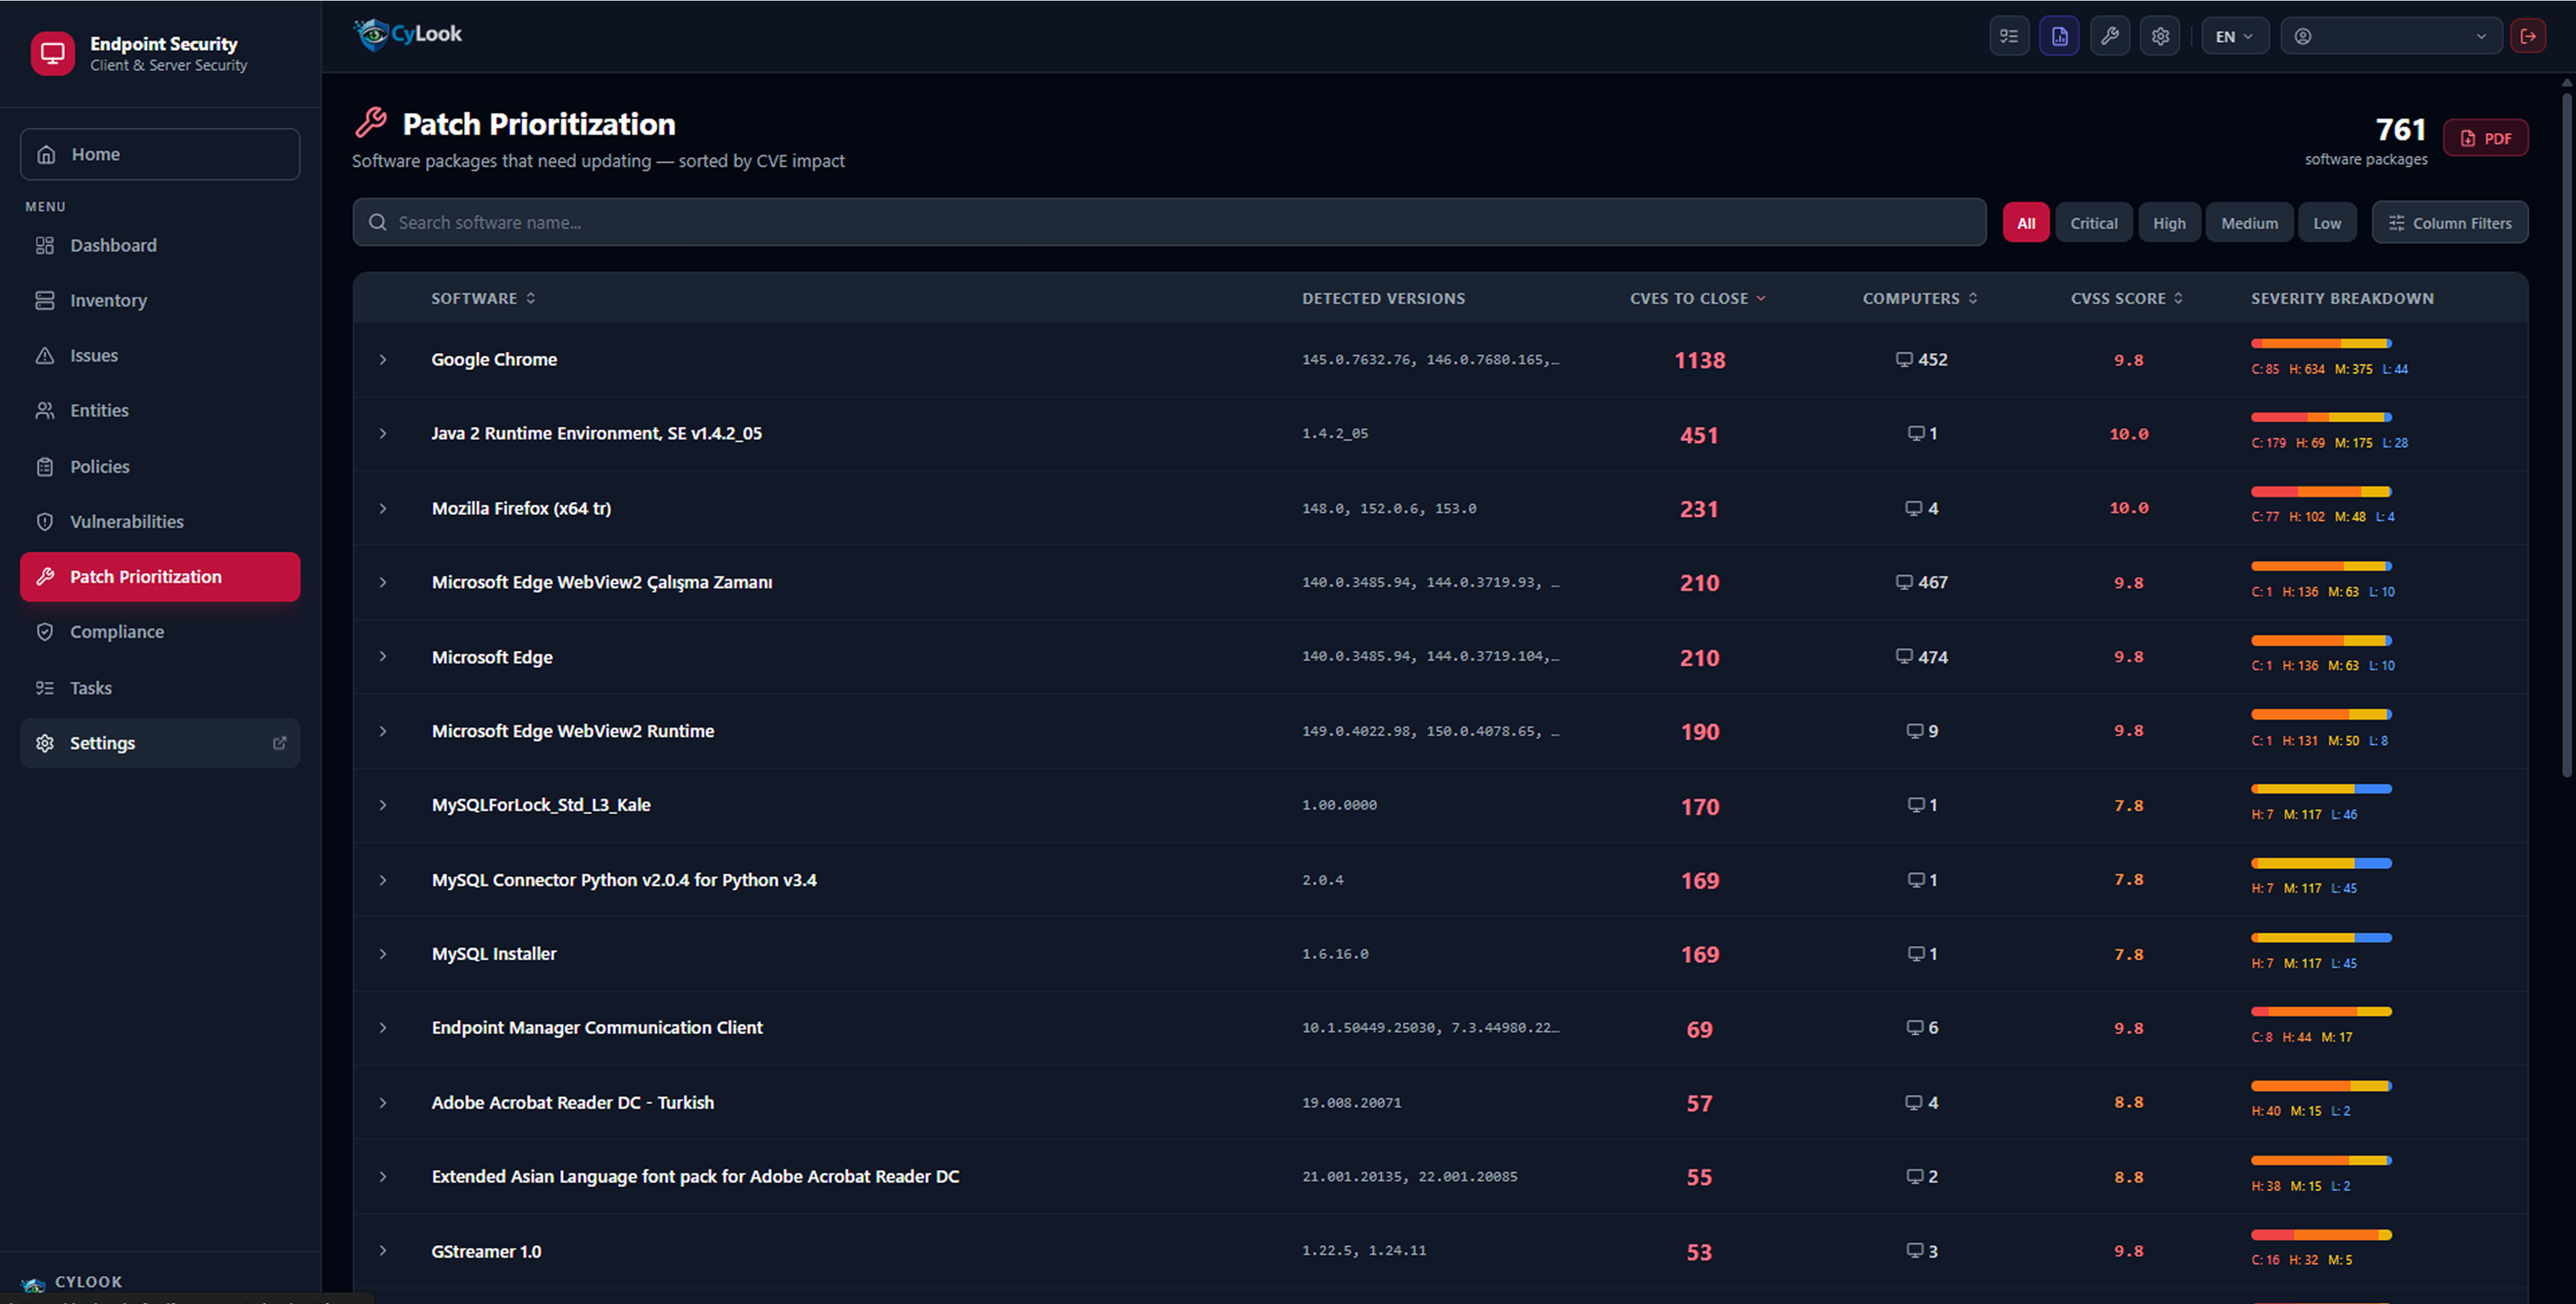Click the Tasks checklist icon in sidebar

(45, 688)
